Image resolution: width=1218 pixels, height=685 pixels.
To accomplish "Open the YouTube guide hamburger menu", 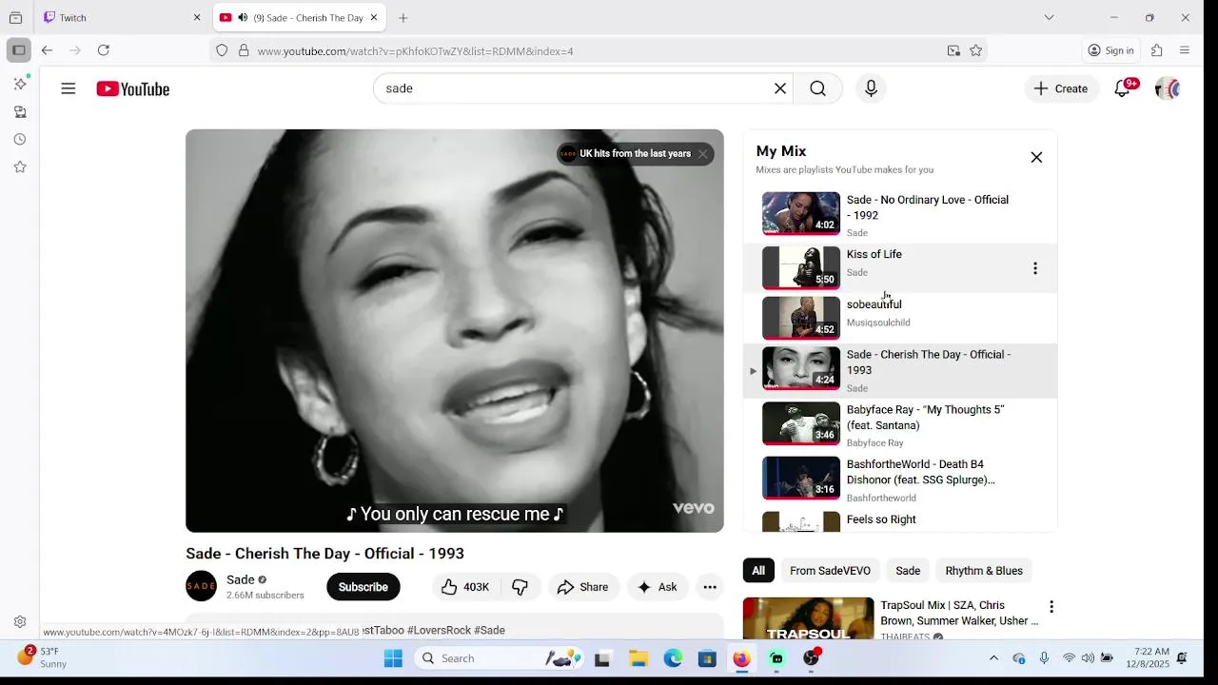I will tap(69, 88).
